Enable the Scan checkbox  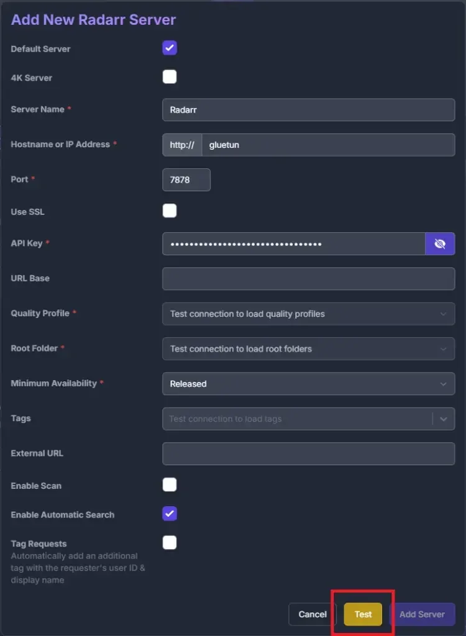[170, 485]
